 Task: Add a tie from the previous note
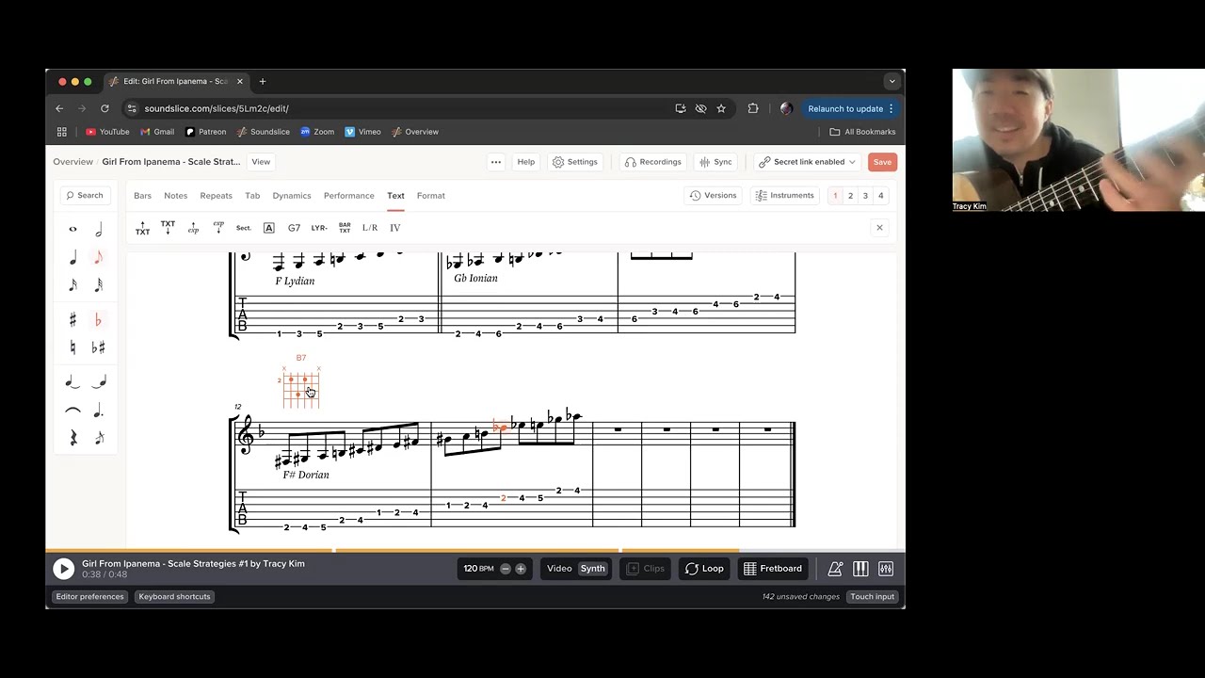tap(99, 382)
